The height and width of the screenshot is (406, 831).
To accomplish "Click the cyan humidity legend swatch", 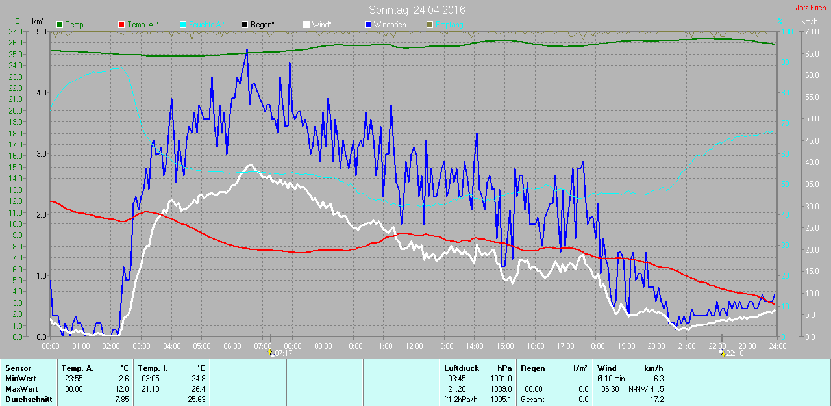I will click(x=183, y=25).
